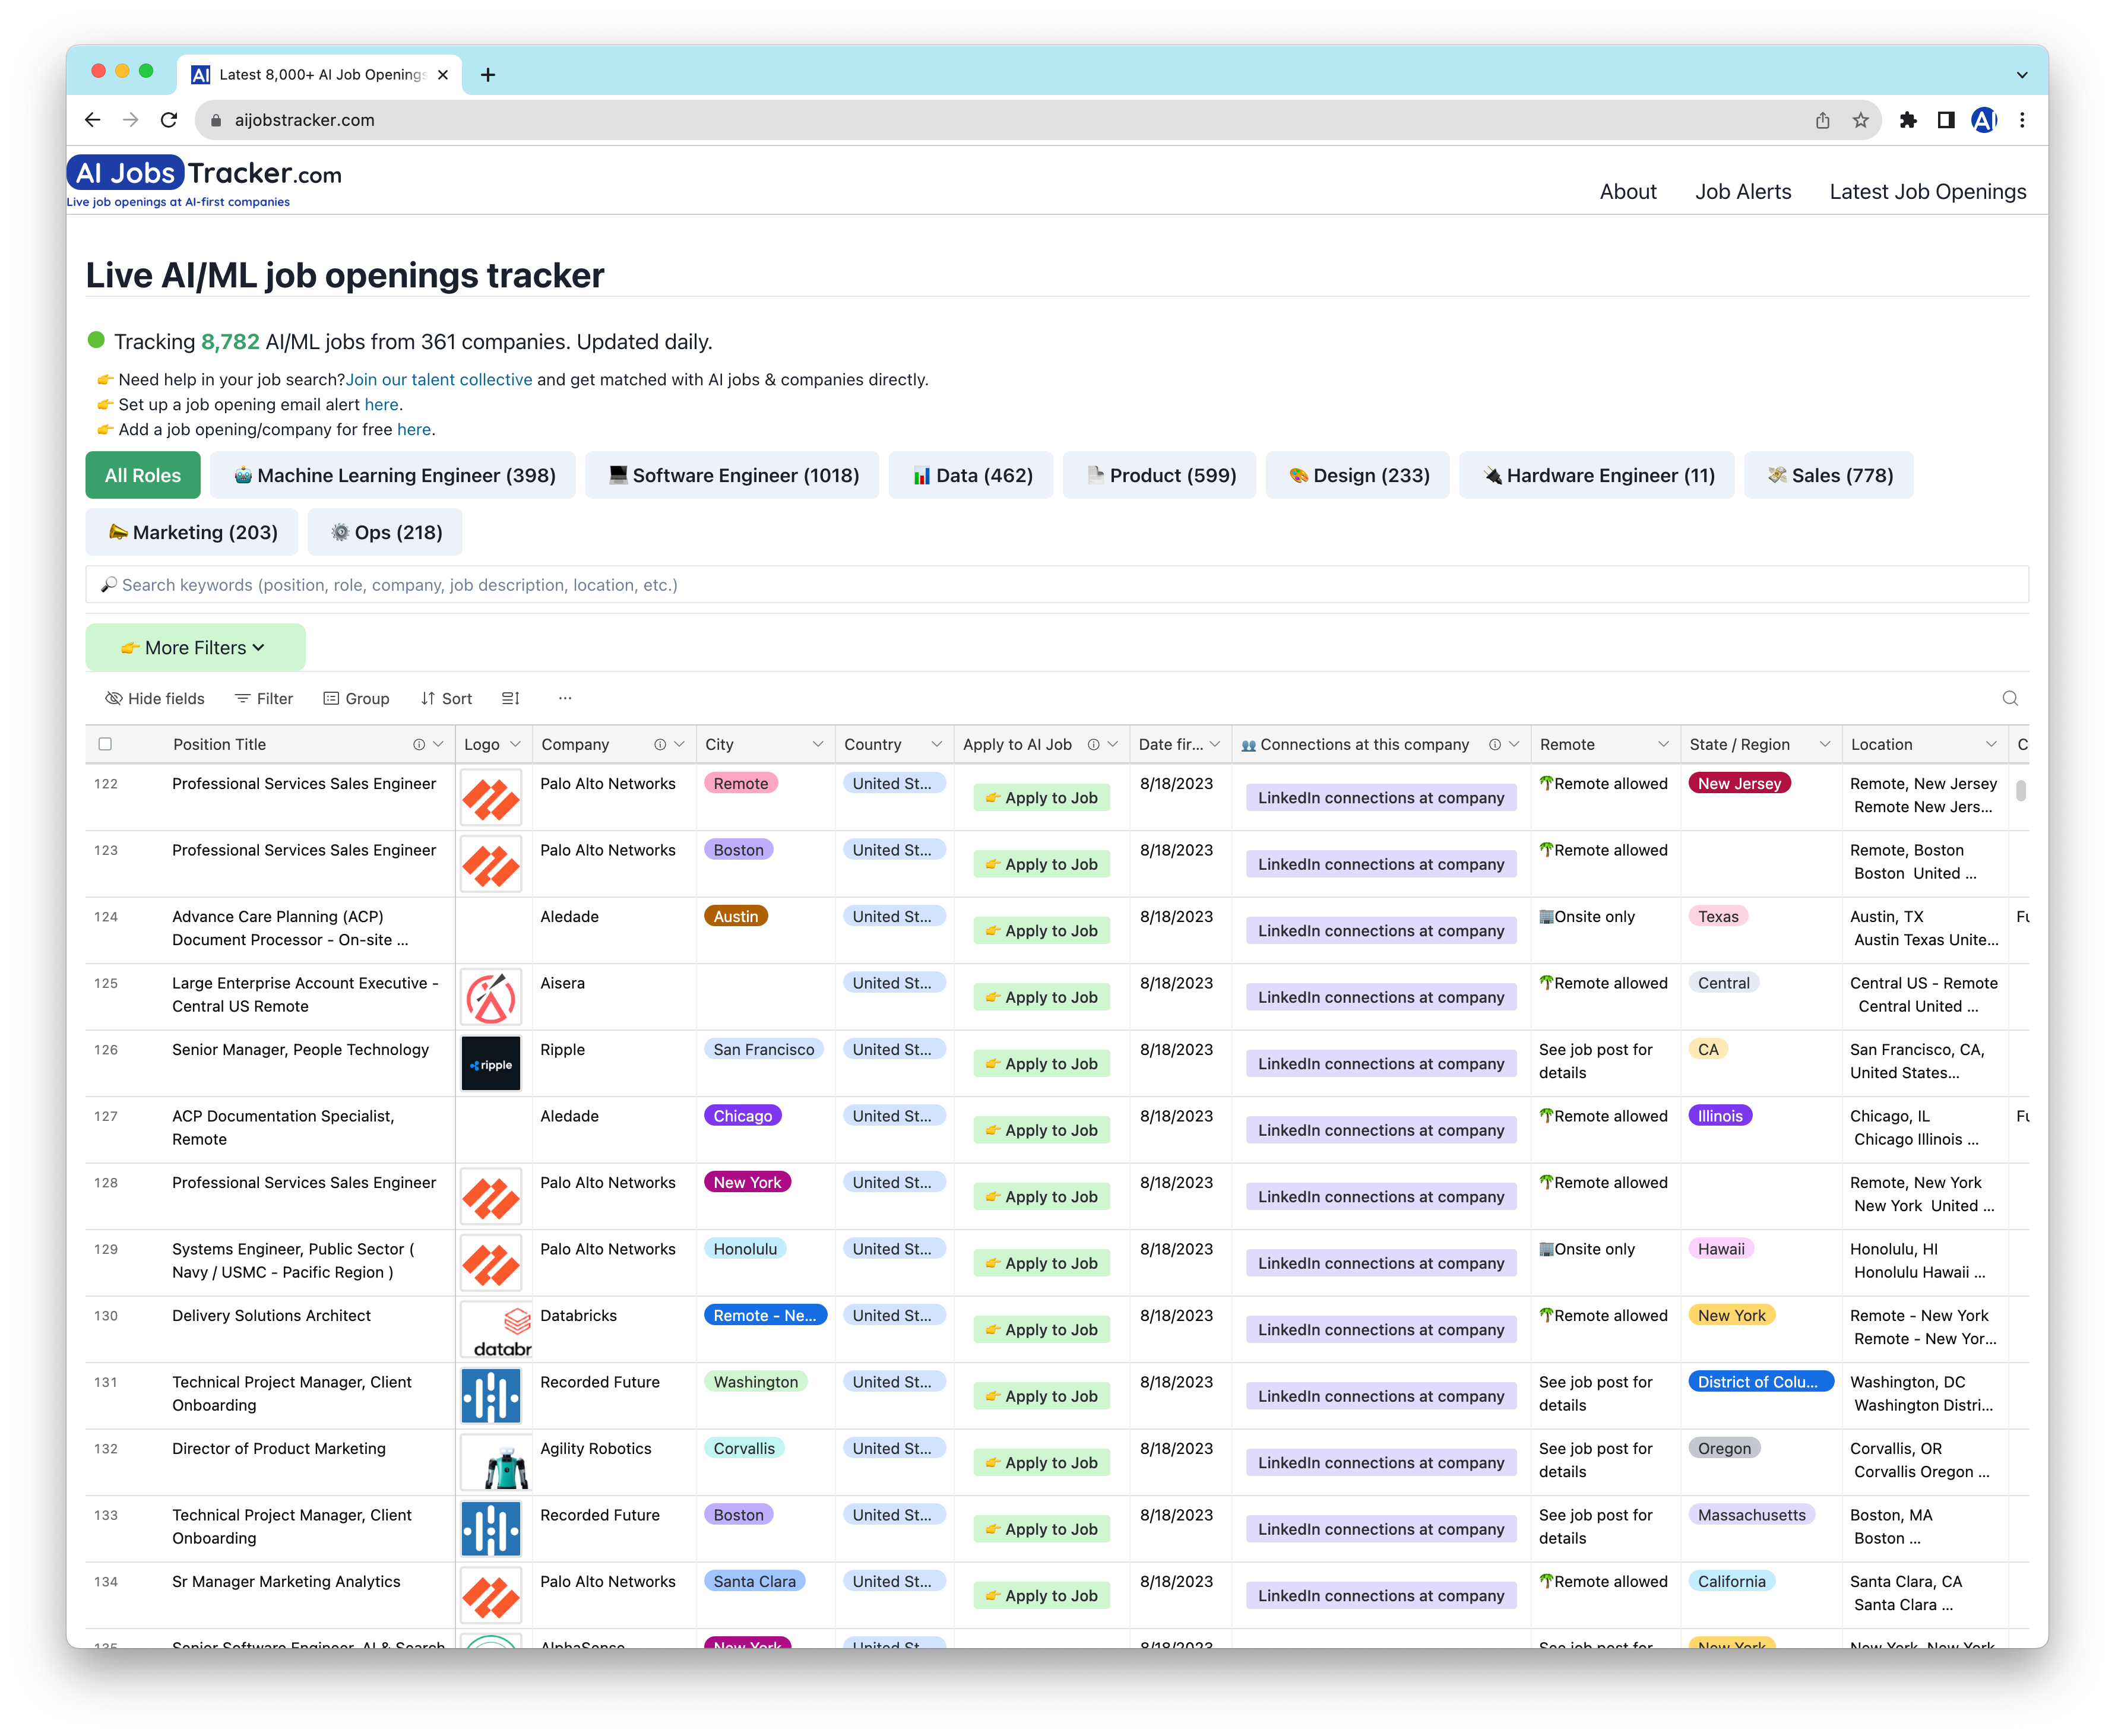Hide fields in the table view
The height and width of the screenshot is (1736, 2115).
155,698
